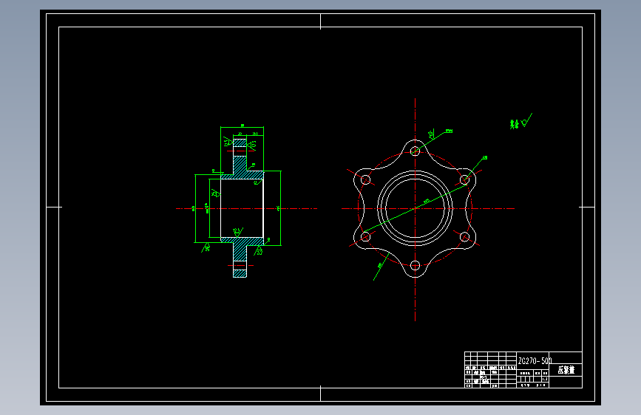The width and height of the screenshot is (641, 415).
Task: Click the ZG270-500 material text
Action: 535,360
